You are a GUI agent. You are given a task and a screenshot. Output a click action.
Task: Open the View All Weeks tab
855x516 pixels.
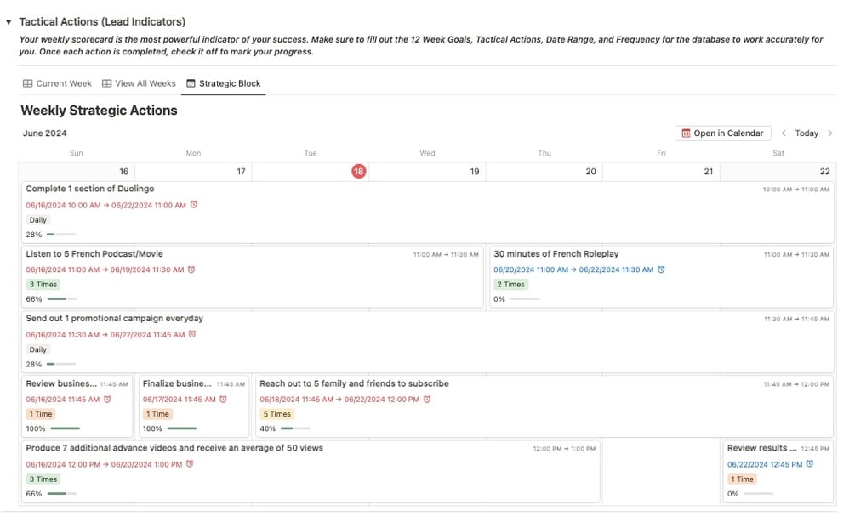pos(139,83)
